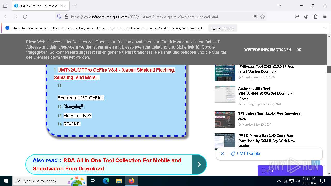Open Firefox application menu

pyautogui.click(x=325, y=17)
